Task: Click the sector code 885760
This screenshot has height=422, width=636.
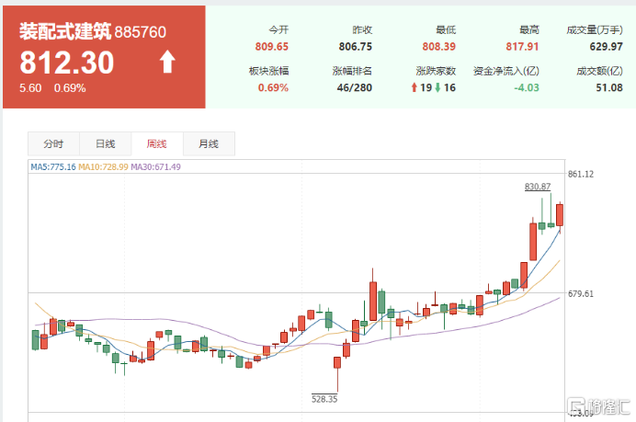Action: click(141, 32)
